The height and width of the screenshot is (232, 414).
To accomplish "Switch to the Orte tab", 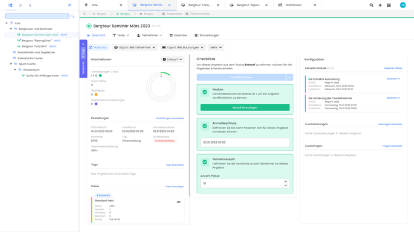I will click(94, 5).
